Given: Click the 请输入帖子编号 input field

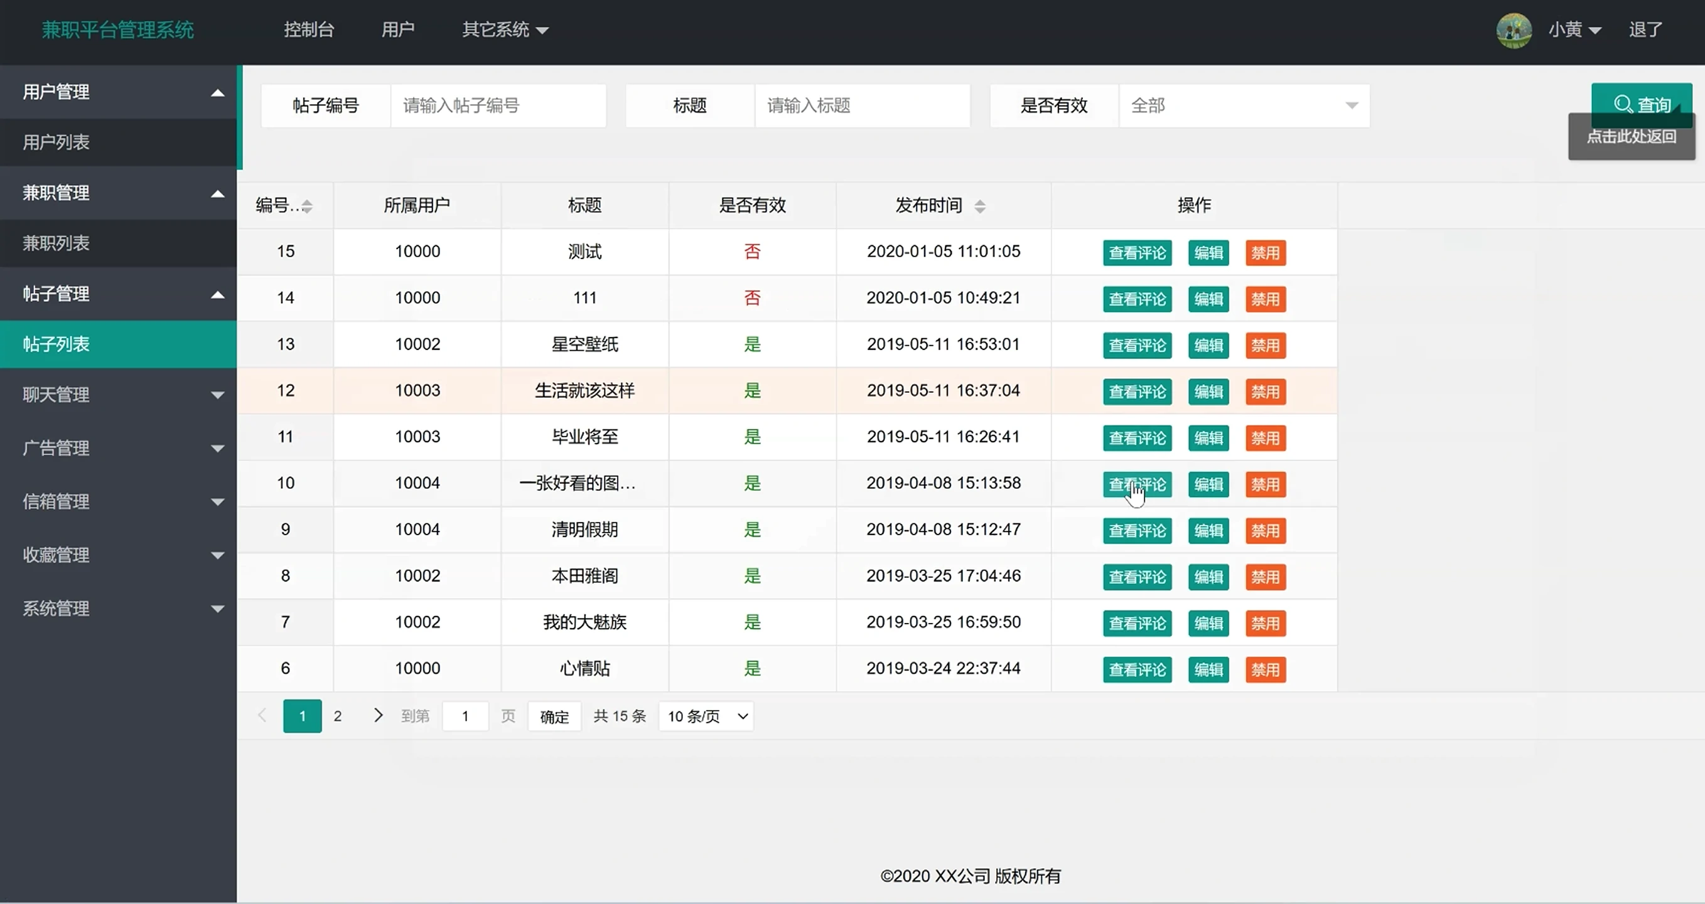Looking at the screenshot, I should click(498, 105).
